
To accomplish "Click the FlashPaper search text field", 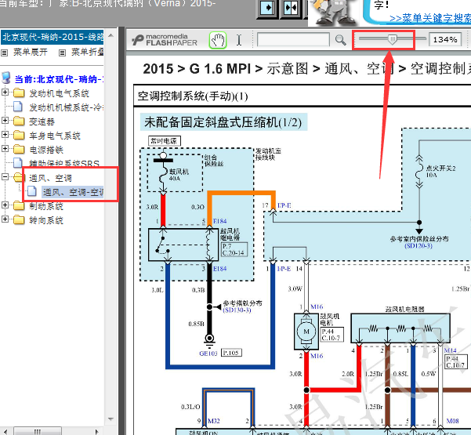I will [x=293, y=39].
